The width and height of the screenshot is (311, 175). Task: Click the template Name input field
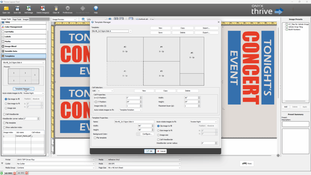pos(132,122)
